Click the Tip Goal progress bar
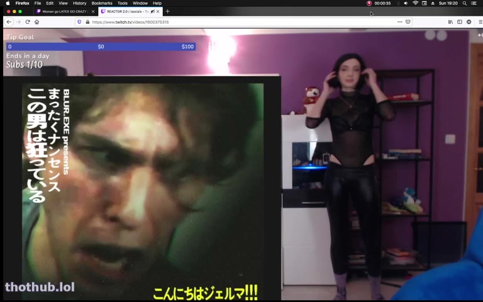483x302 pixels. 101,47
